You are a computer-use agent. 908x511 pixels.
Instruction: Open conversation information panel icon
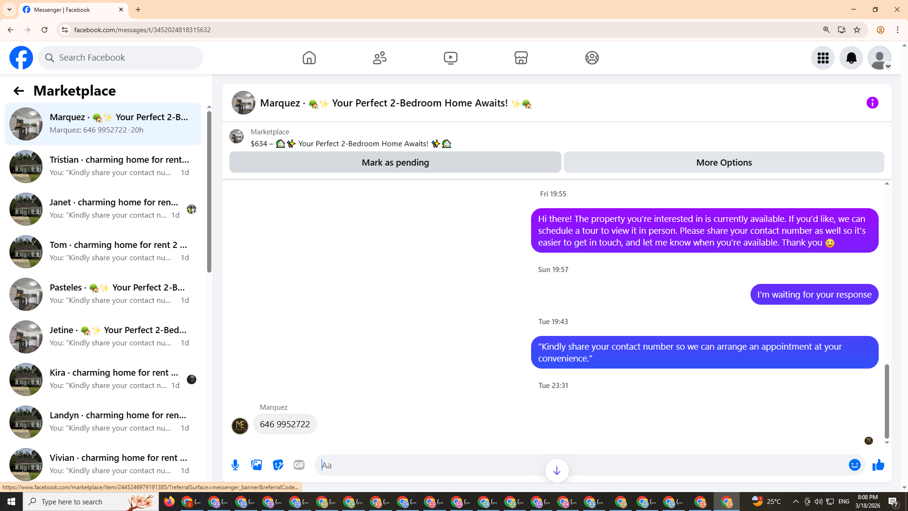coord(872,103)
